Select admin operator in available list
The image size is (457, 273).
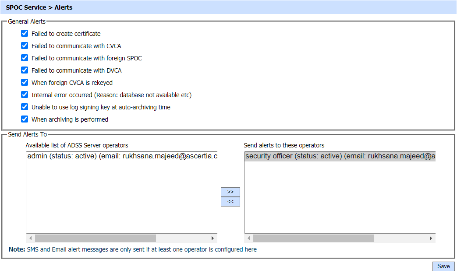click(x=122, y=156)
